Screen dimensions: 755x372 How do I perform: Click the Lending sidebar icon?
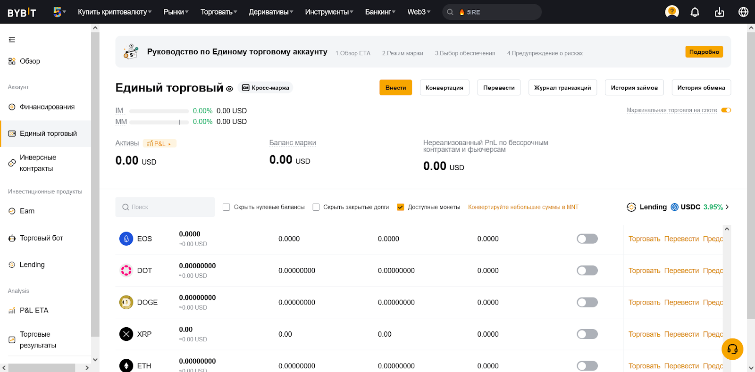[x=12, y=265]
